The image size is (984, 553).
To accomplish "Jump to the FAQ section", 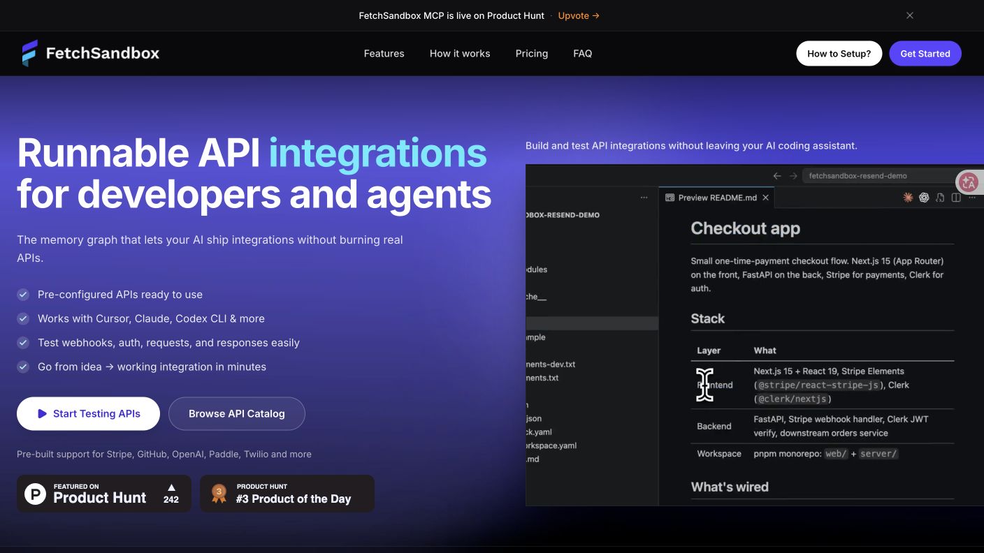I will tap(582, 53).
